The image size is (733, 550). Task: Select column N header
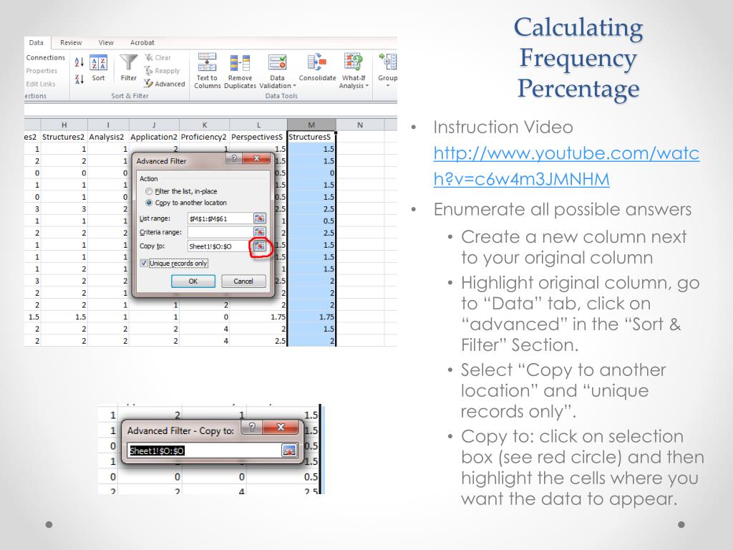point(360,125)
